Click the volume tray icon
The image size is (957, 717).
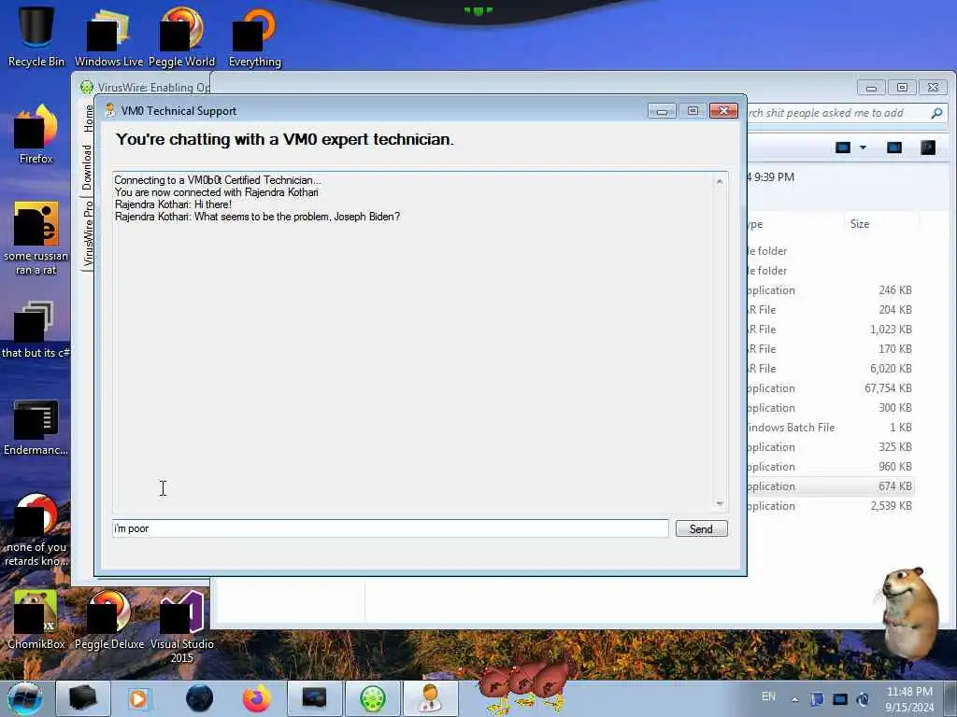[863, 699]
